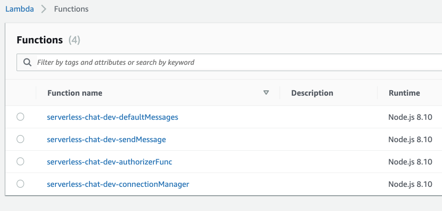This screenshot has height=211, width=442.
Task: Open the serverless-chat-dev-defaultMessages function
Action: click(112, 117)
